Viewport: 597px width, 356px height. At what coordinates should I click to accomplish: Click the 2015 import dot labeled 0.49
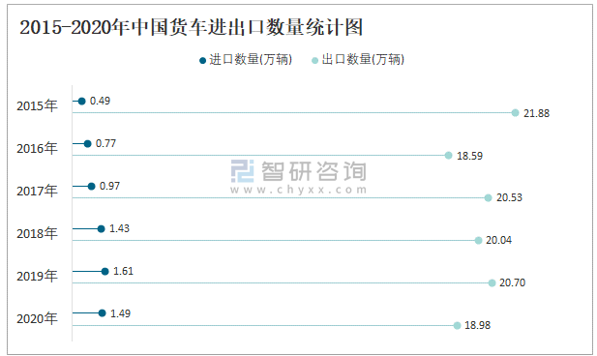(81, 101)
